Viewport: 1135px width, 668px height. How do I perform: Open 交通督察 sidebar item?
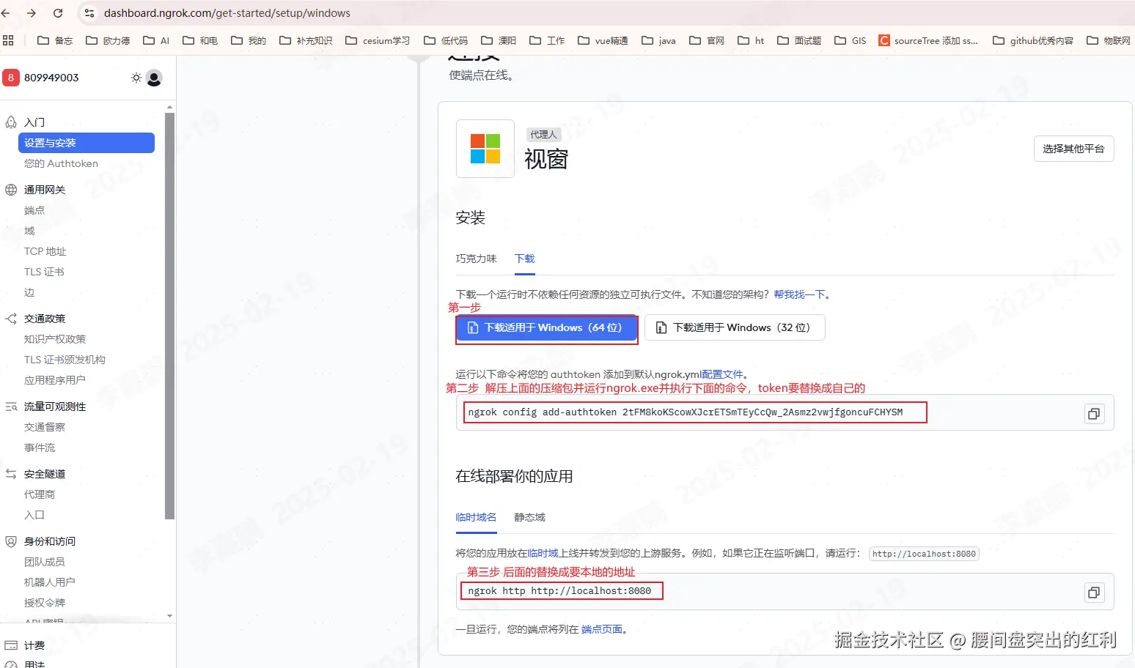tap(45, 427)
